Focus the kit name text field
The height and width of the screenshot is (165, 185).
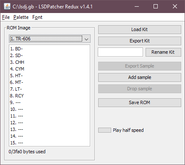[x=120, y=52]
